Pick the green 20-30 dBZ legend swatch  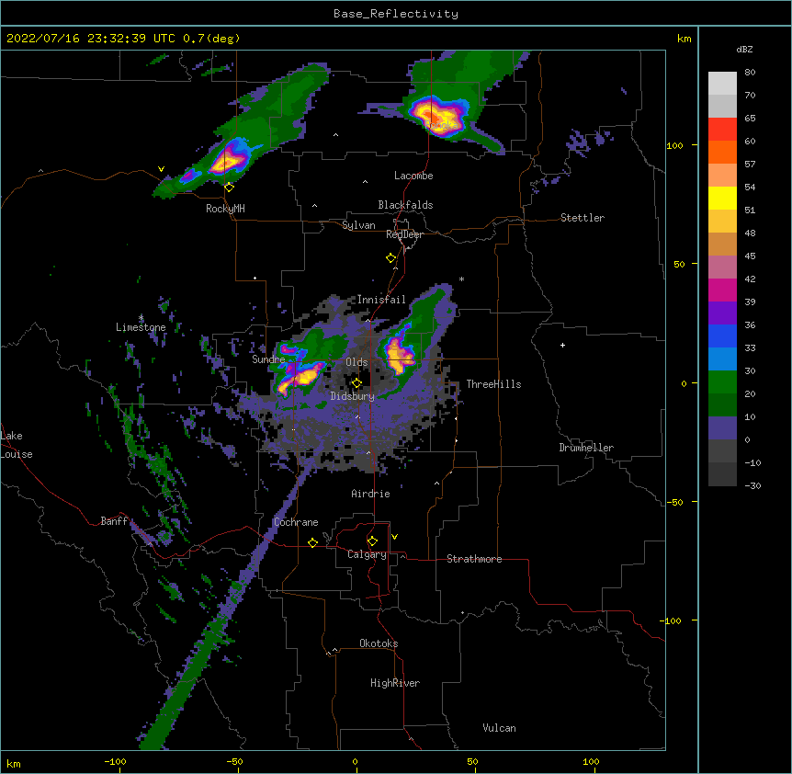(x=722, y=382)
